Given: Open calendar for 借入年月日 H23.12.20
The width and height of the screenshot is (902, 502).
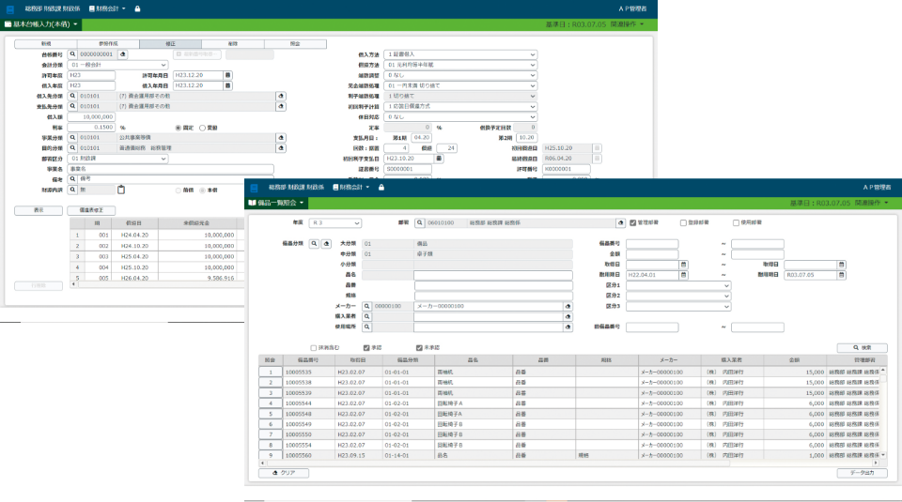Looking at the screenshot, I should [x=227, y=85].
